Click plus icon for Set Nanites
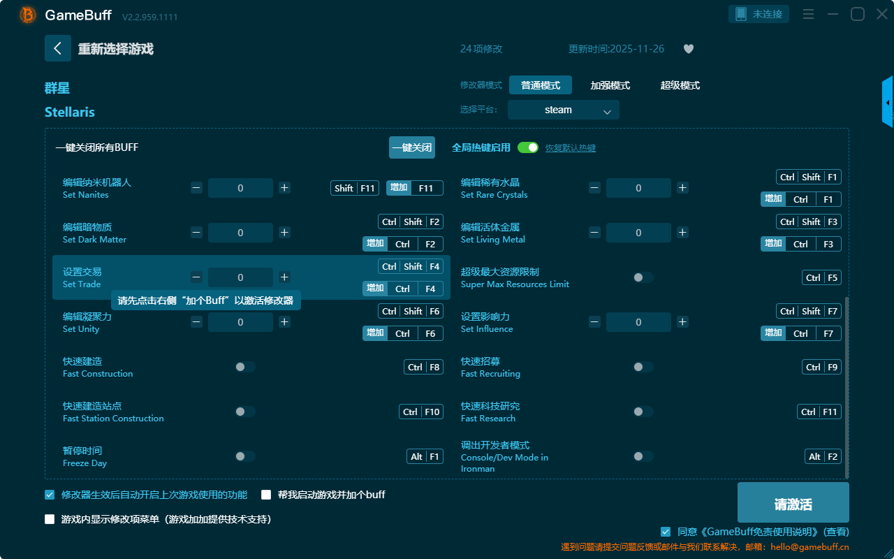 284,188
